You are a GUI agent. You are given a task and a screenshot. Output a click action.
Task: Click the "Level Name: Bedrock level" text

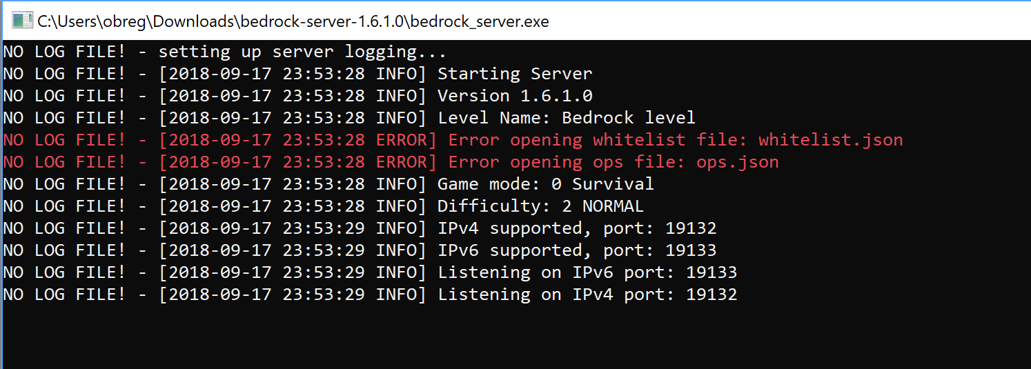pyautogui.click(x=566, y=118)
